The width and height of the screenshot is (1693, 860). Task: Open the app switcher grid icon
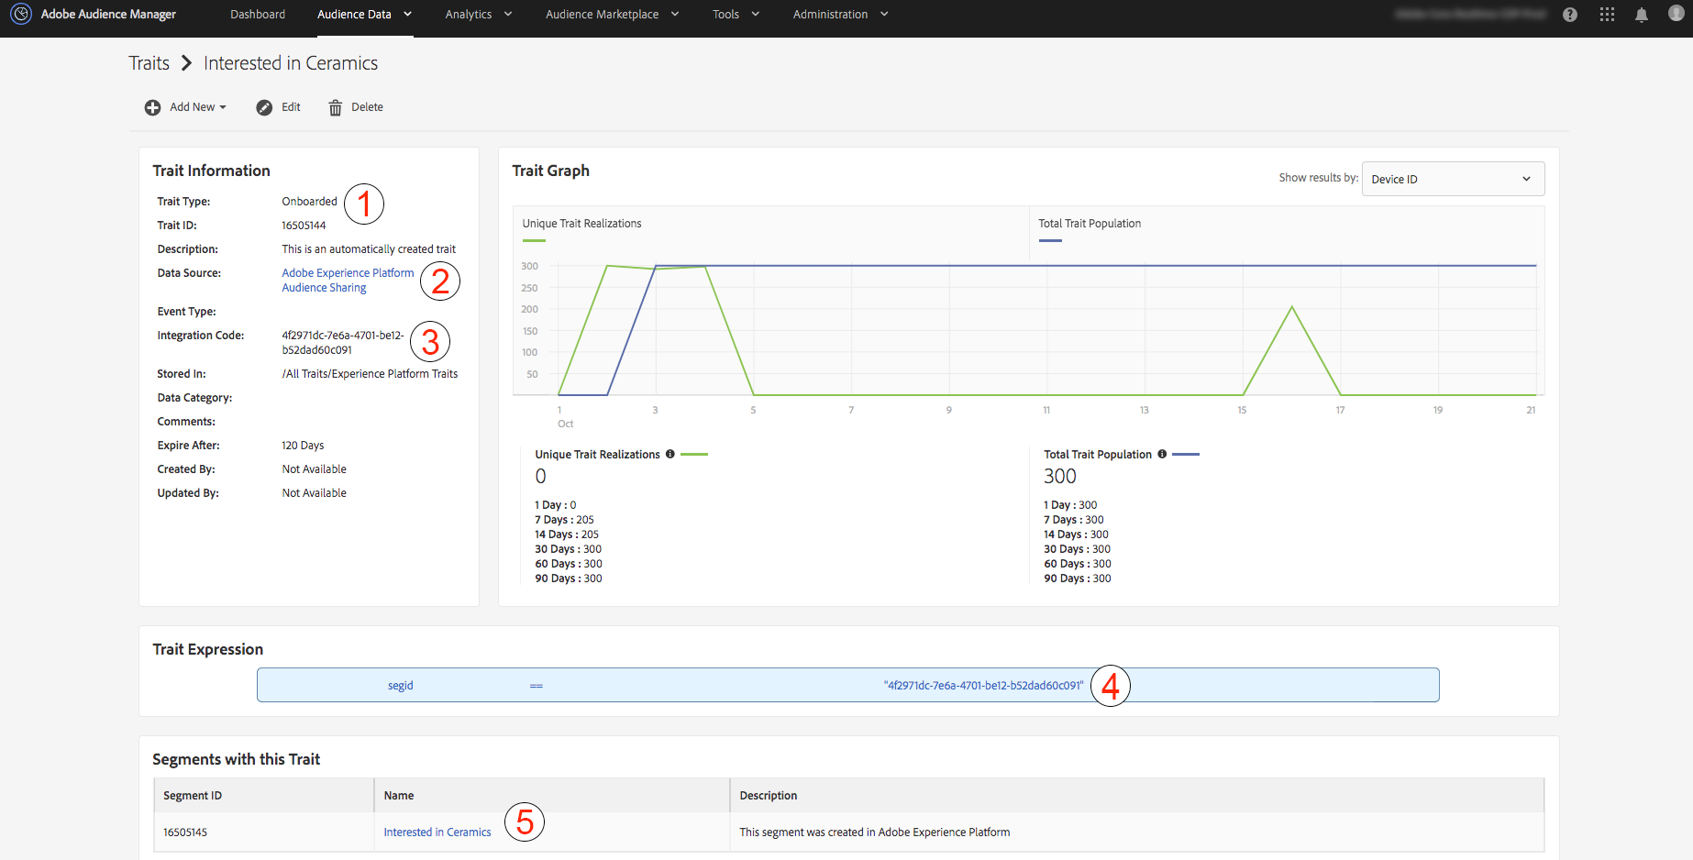1607,15
